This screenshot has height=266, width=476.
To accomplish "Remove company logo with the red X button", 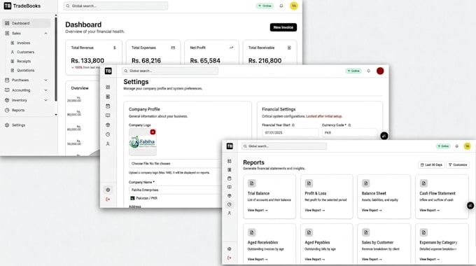I will pos(153,132).
